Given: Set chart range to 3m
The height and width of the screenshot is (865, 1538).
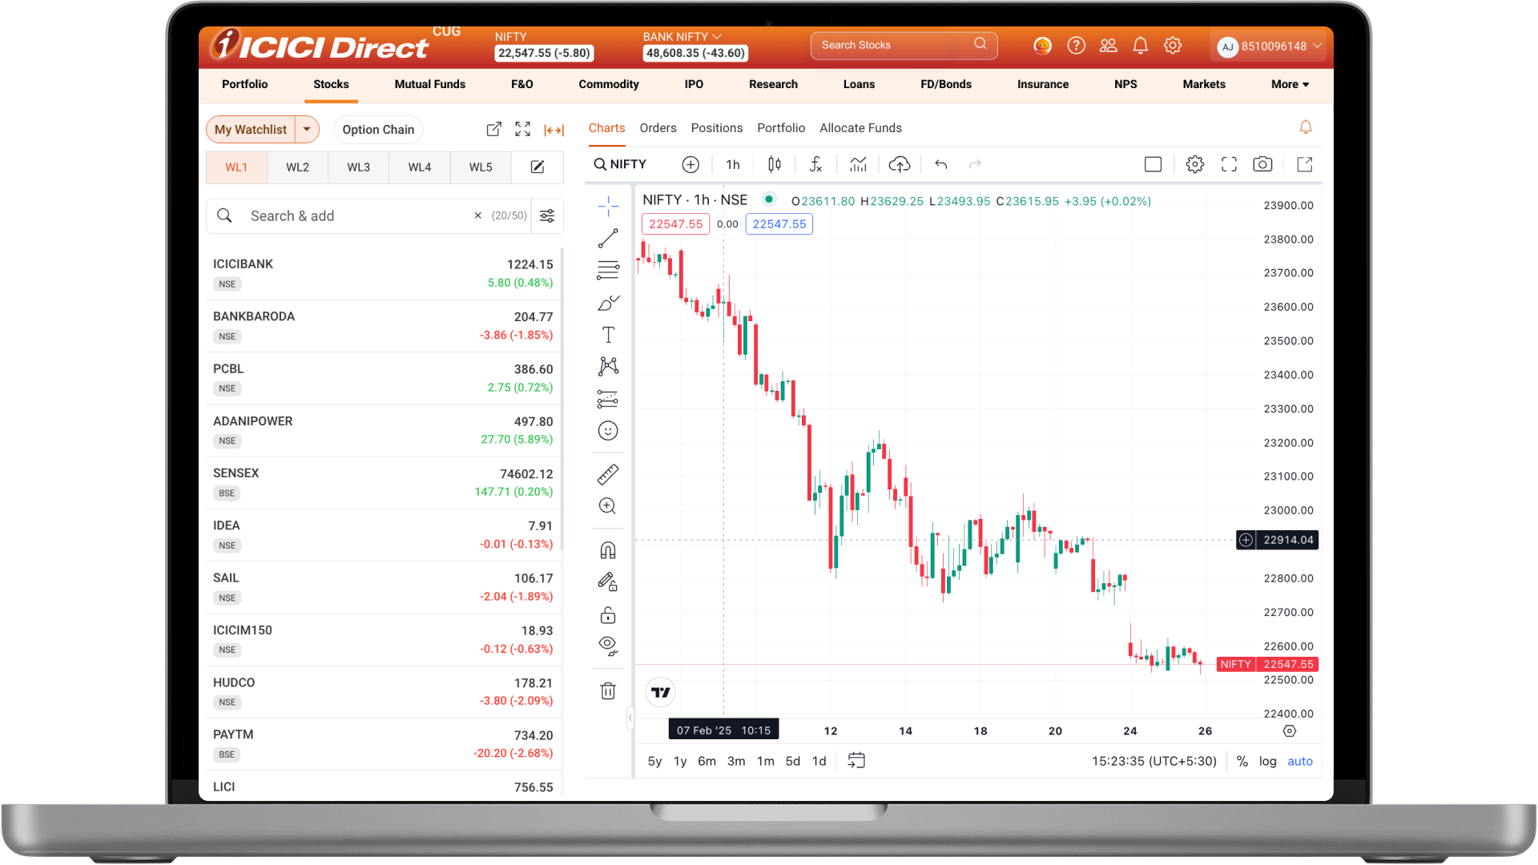Looking at the screenshot, I should (736, 761).
